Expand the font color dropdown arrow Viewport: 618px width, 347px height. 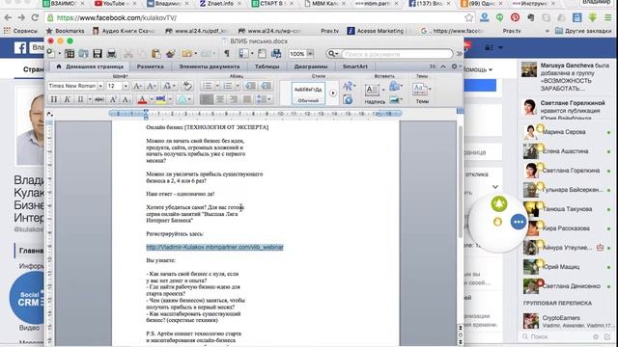[152, 99]
